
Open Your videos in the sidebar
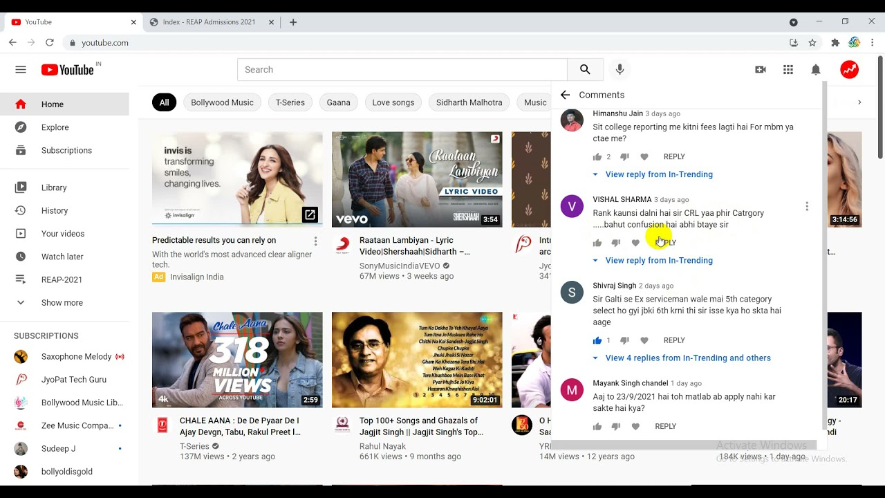(64, 234)
